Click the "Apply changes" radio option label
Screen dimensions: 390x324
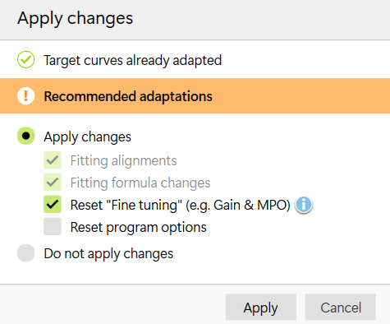[88, 137]
